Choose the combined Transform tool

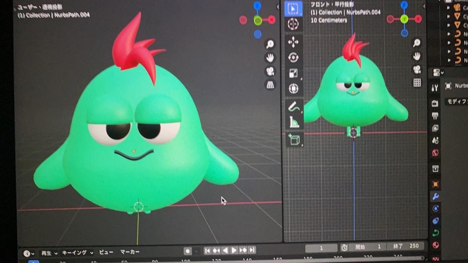293,88
